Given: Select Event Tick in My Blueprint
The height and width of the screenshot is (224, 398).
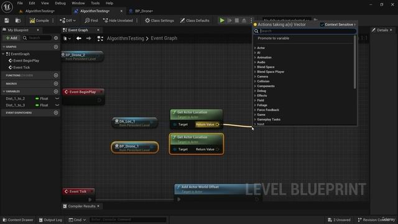Looking at the screenshot, I should [21, 67].
